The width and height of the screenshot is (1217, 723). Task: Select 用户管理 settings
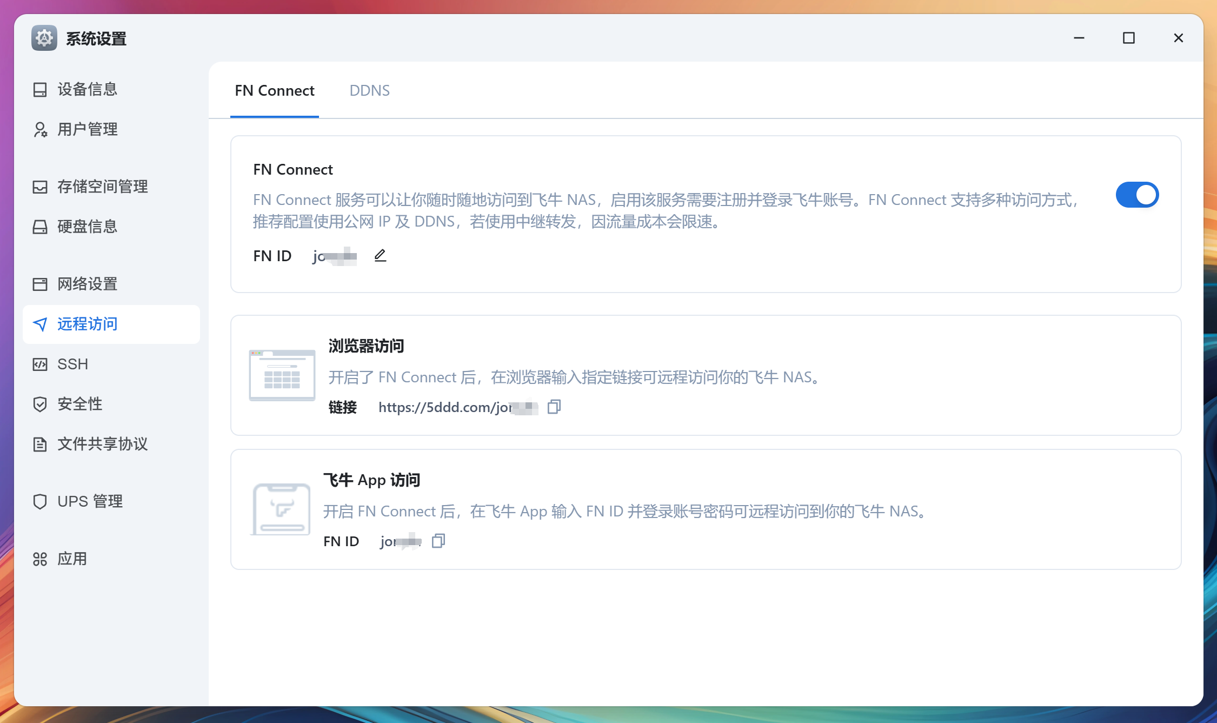click(87, 129)
